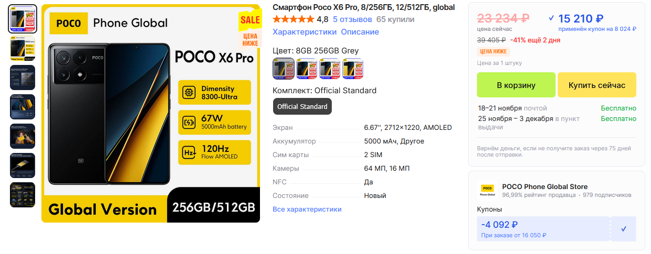Pick the yellow phone color variant

[x=353, y=69]
